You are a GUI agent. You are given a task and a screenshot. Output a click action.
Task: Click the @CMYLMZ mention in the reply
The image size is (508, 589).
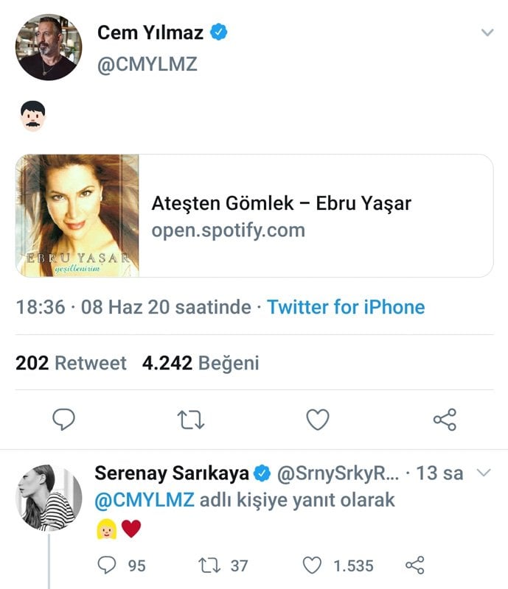[145, 500]
